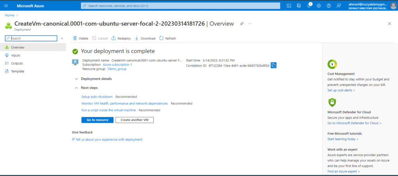The image size is (398, 176).
Task: Go to Home breadcrumb
Action: tap(10, 15)
